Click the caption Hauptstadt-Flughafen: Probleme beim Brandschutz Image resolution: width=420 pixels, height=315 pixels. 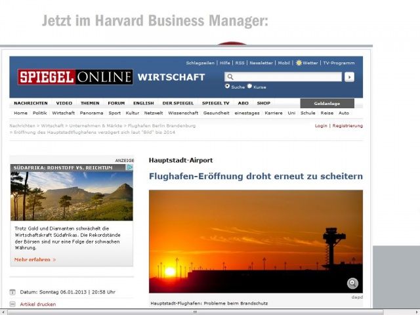tap(209, 303)
